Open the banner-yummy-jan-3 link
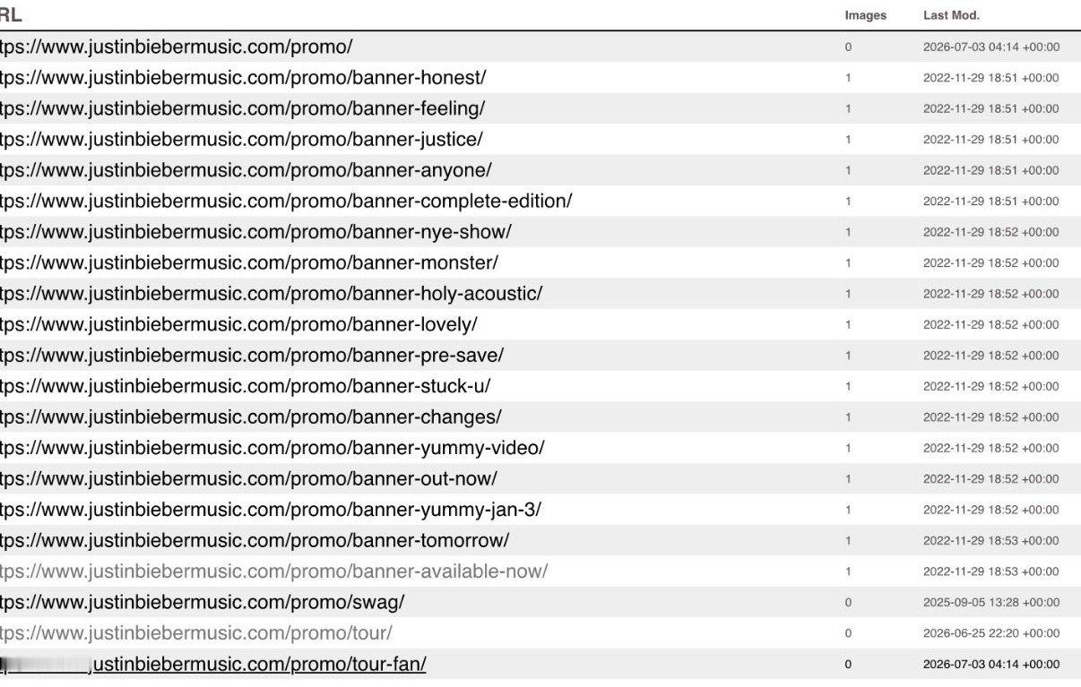Viewport: 1081px width, 687px height. click(271, 510)
